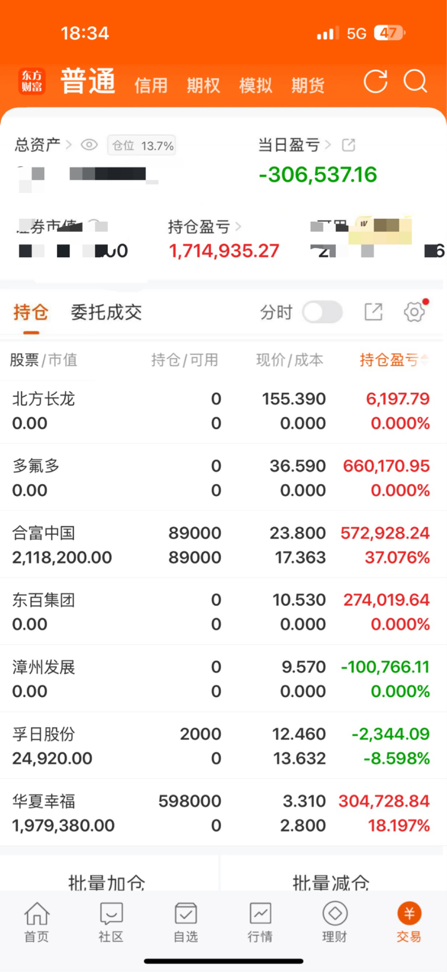
Task: Tap 5G signal indicator in status bar
Action: [356, 34]
